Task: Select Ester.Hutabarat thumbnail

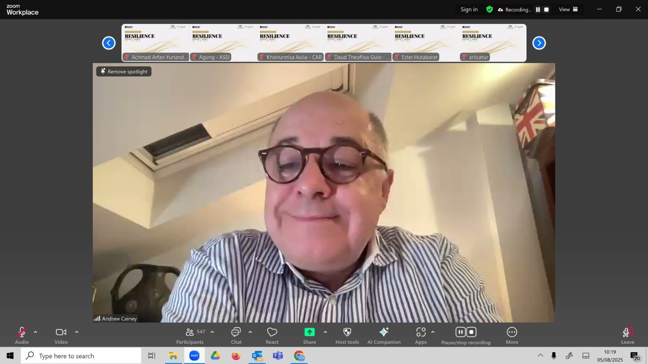Action: (x=426, y=43)
